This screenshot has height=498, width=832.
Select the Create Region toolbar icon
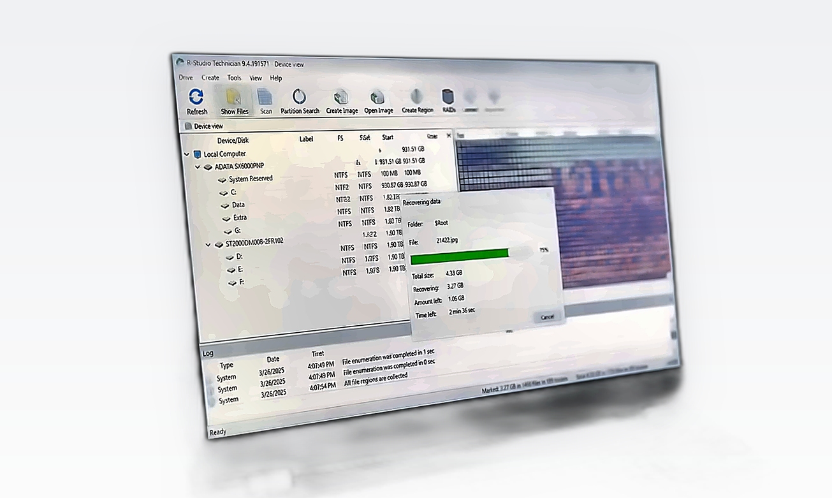coord(416,96)
